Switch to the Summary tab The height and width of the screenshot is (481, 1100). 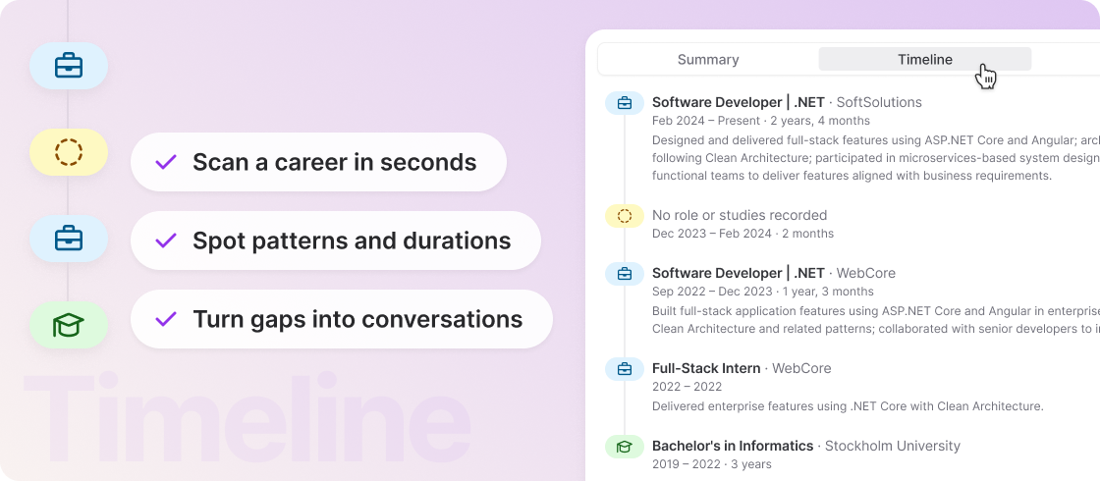[708, 60]
